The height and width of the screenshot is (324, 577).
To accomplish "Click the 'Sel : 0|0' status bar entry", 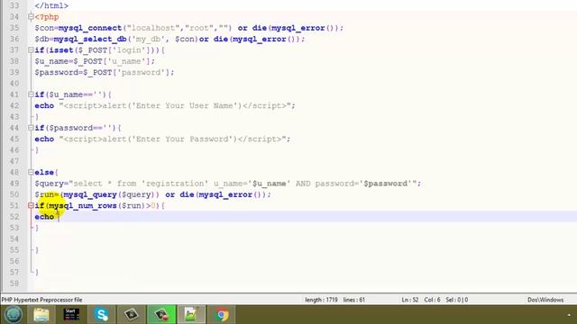I will tap(457, 300).
